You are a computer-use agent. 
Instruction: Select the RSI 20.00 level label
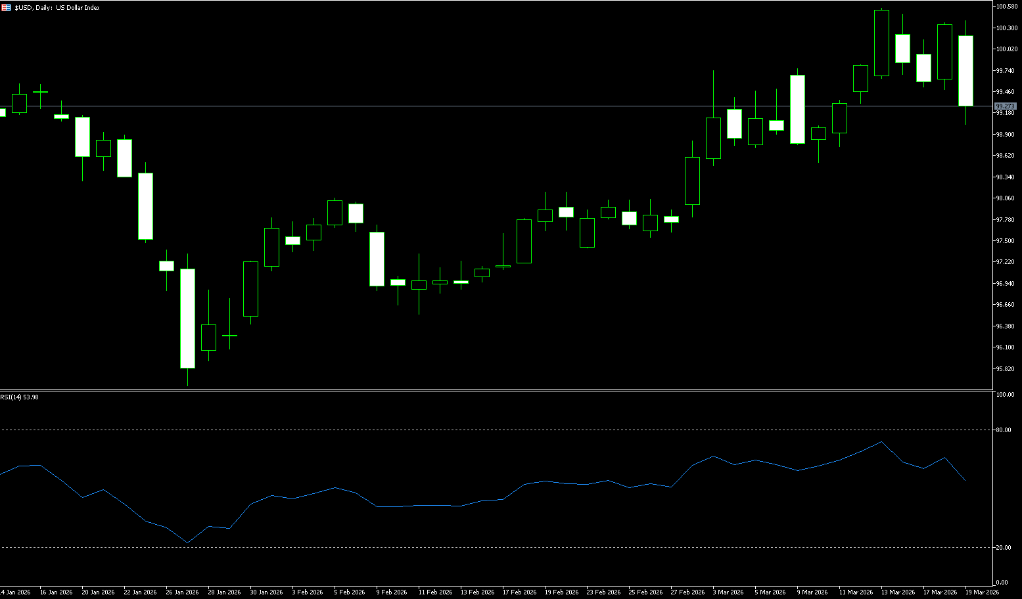(x=1004, y=548)
